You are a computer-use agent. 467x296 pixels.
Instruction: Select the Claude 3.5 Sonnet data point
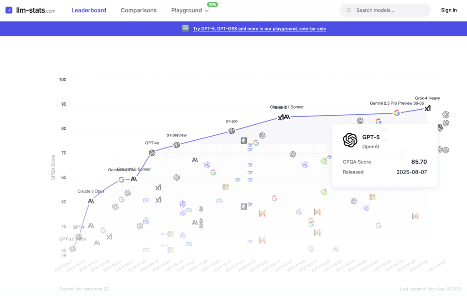(x=134, y=179)
